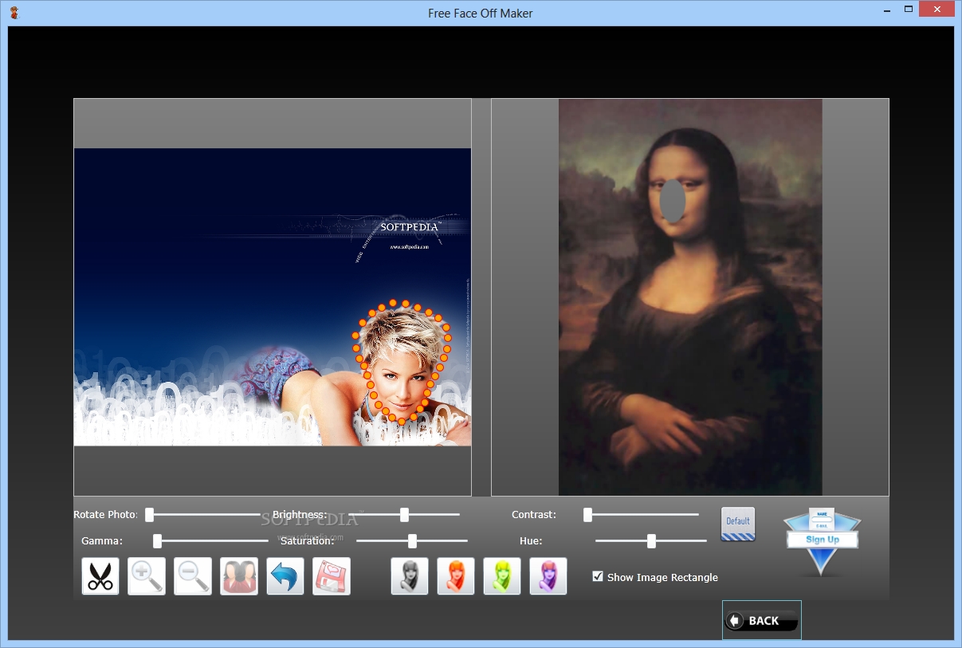Click the 'Contrast:' label
Viewport: 962px width, 648px height.
(x=534, y=515)
